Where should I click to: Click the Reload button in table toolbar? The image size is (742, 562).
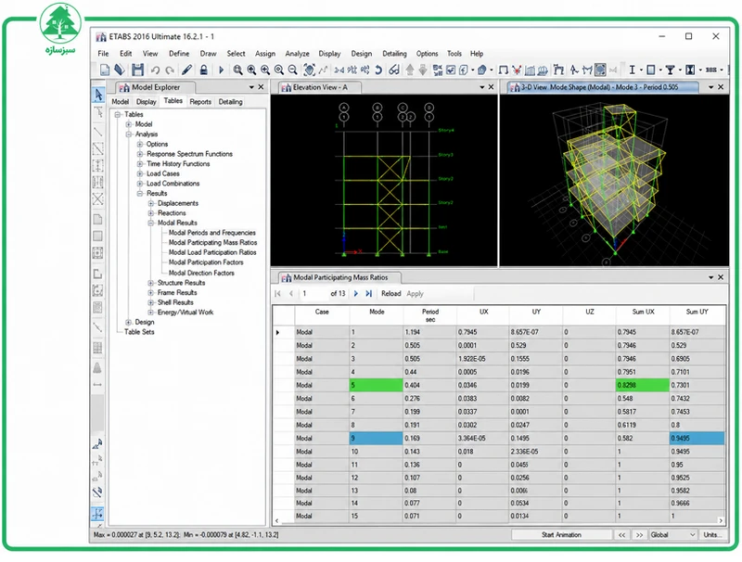(x=390, y=293)
